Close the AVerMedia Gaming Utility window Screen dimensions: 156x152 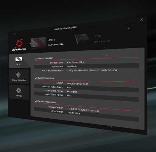pos(141,19)
